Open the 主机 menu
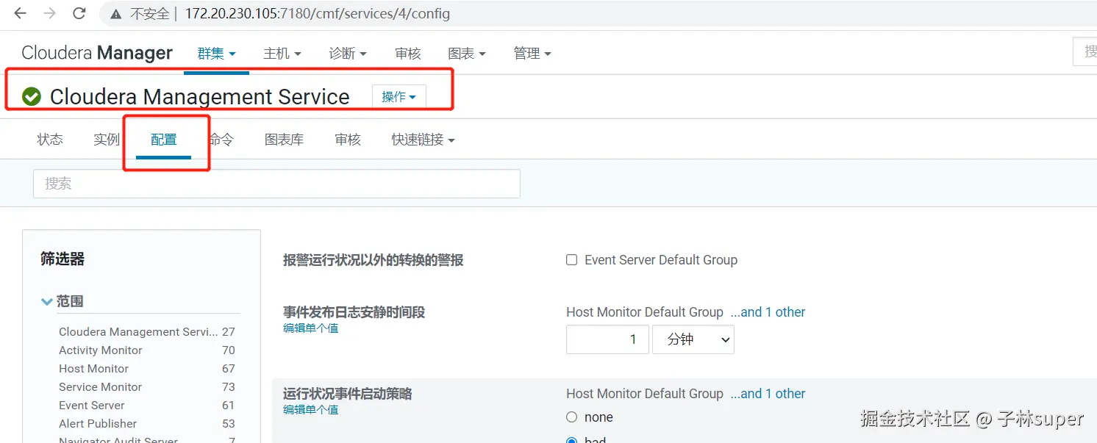Image resolution: width=1097 pixels, height=443 pixels. pos(282,53)
